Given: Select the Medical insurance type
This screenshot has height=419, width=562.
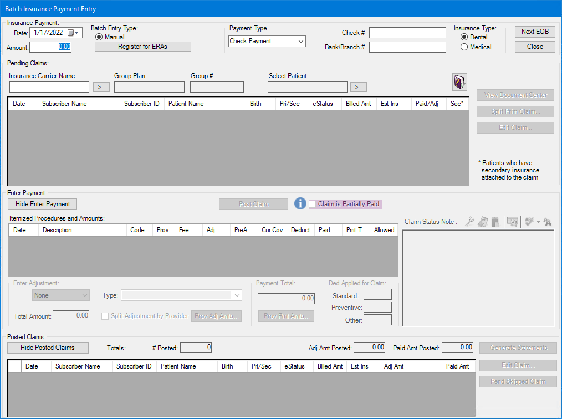Looking at the screenshot, I should (464, 47).
